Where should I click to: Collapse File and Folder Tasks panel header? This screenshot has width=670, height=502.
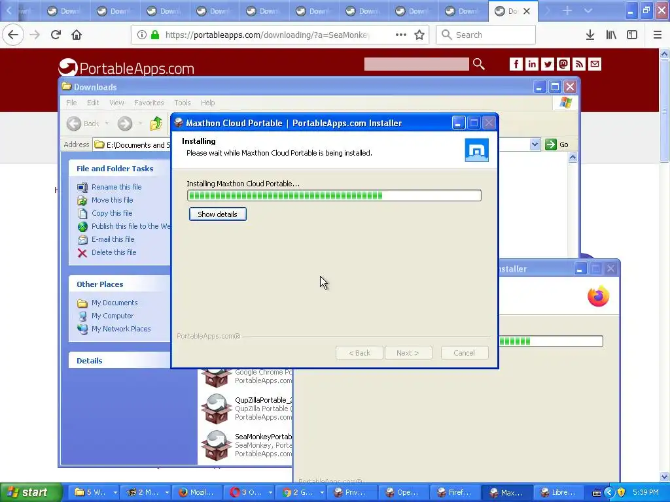(120, 169)
